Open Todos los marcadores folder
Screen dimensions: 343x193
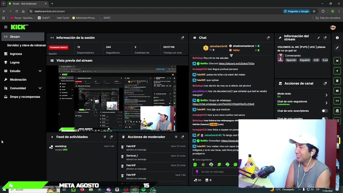[328, 18]
